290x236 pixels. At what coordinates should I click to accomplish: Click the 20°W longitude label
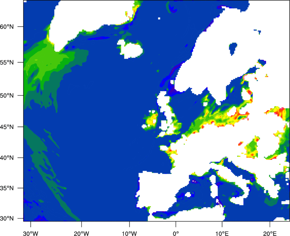pos(82,233)
